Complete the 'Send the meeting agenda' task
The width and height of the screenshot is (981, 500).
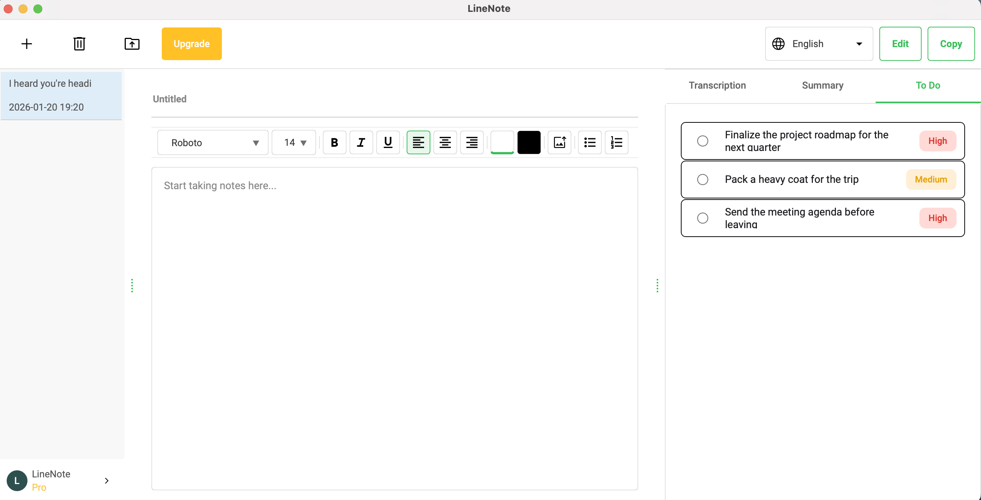[x=703, y=218]
